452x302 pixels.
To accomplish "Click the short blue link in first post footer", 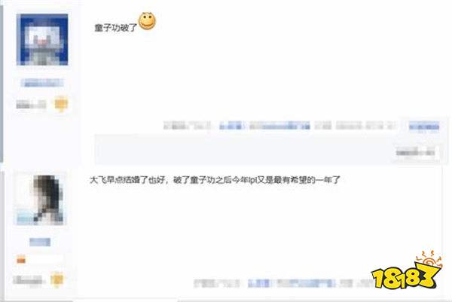I will coord(231,126).
